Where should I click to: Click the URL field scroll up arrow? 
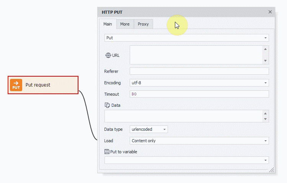[x=266, y=49]
